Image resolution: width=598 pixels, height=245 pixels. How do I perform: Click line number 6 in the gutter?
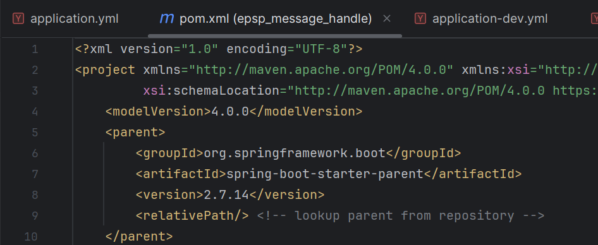(35, 153)
